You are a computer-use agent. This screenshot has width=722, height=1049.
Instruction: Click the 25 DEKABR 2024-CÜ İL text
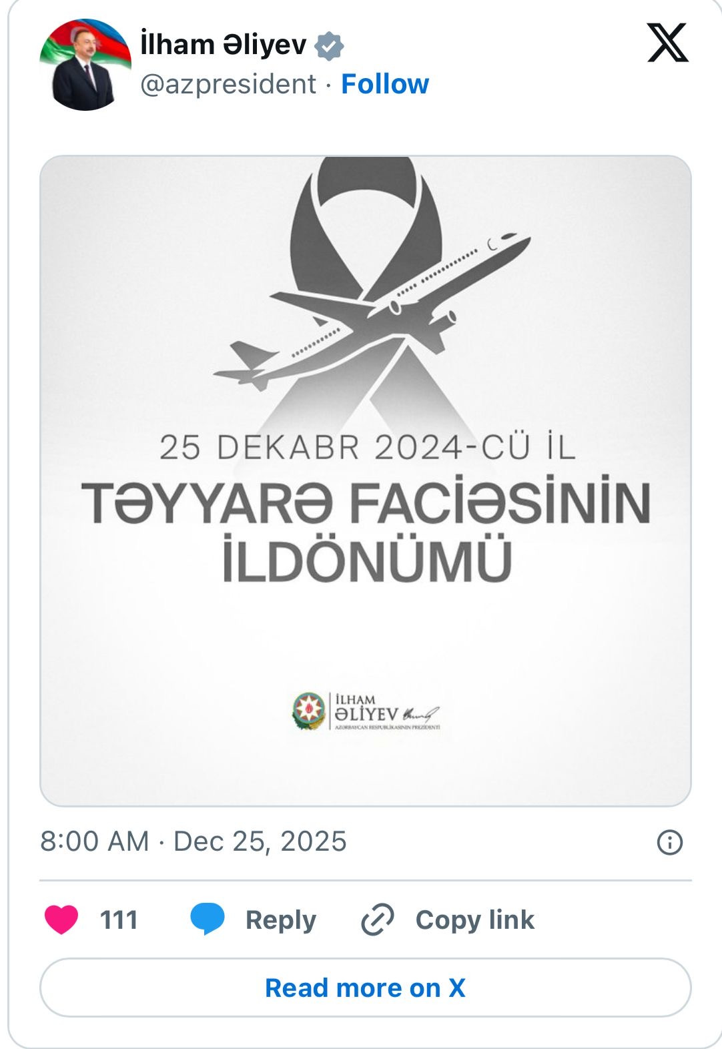point(367,447)
